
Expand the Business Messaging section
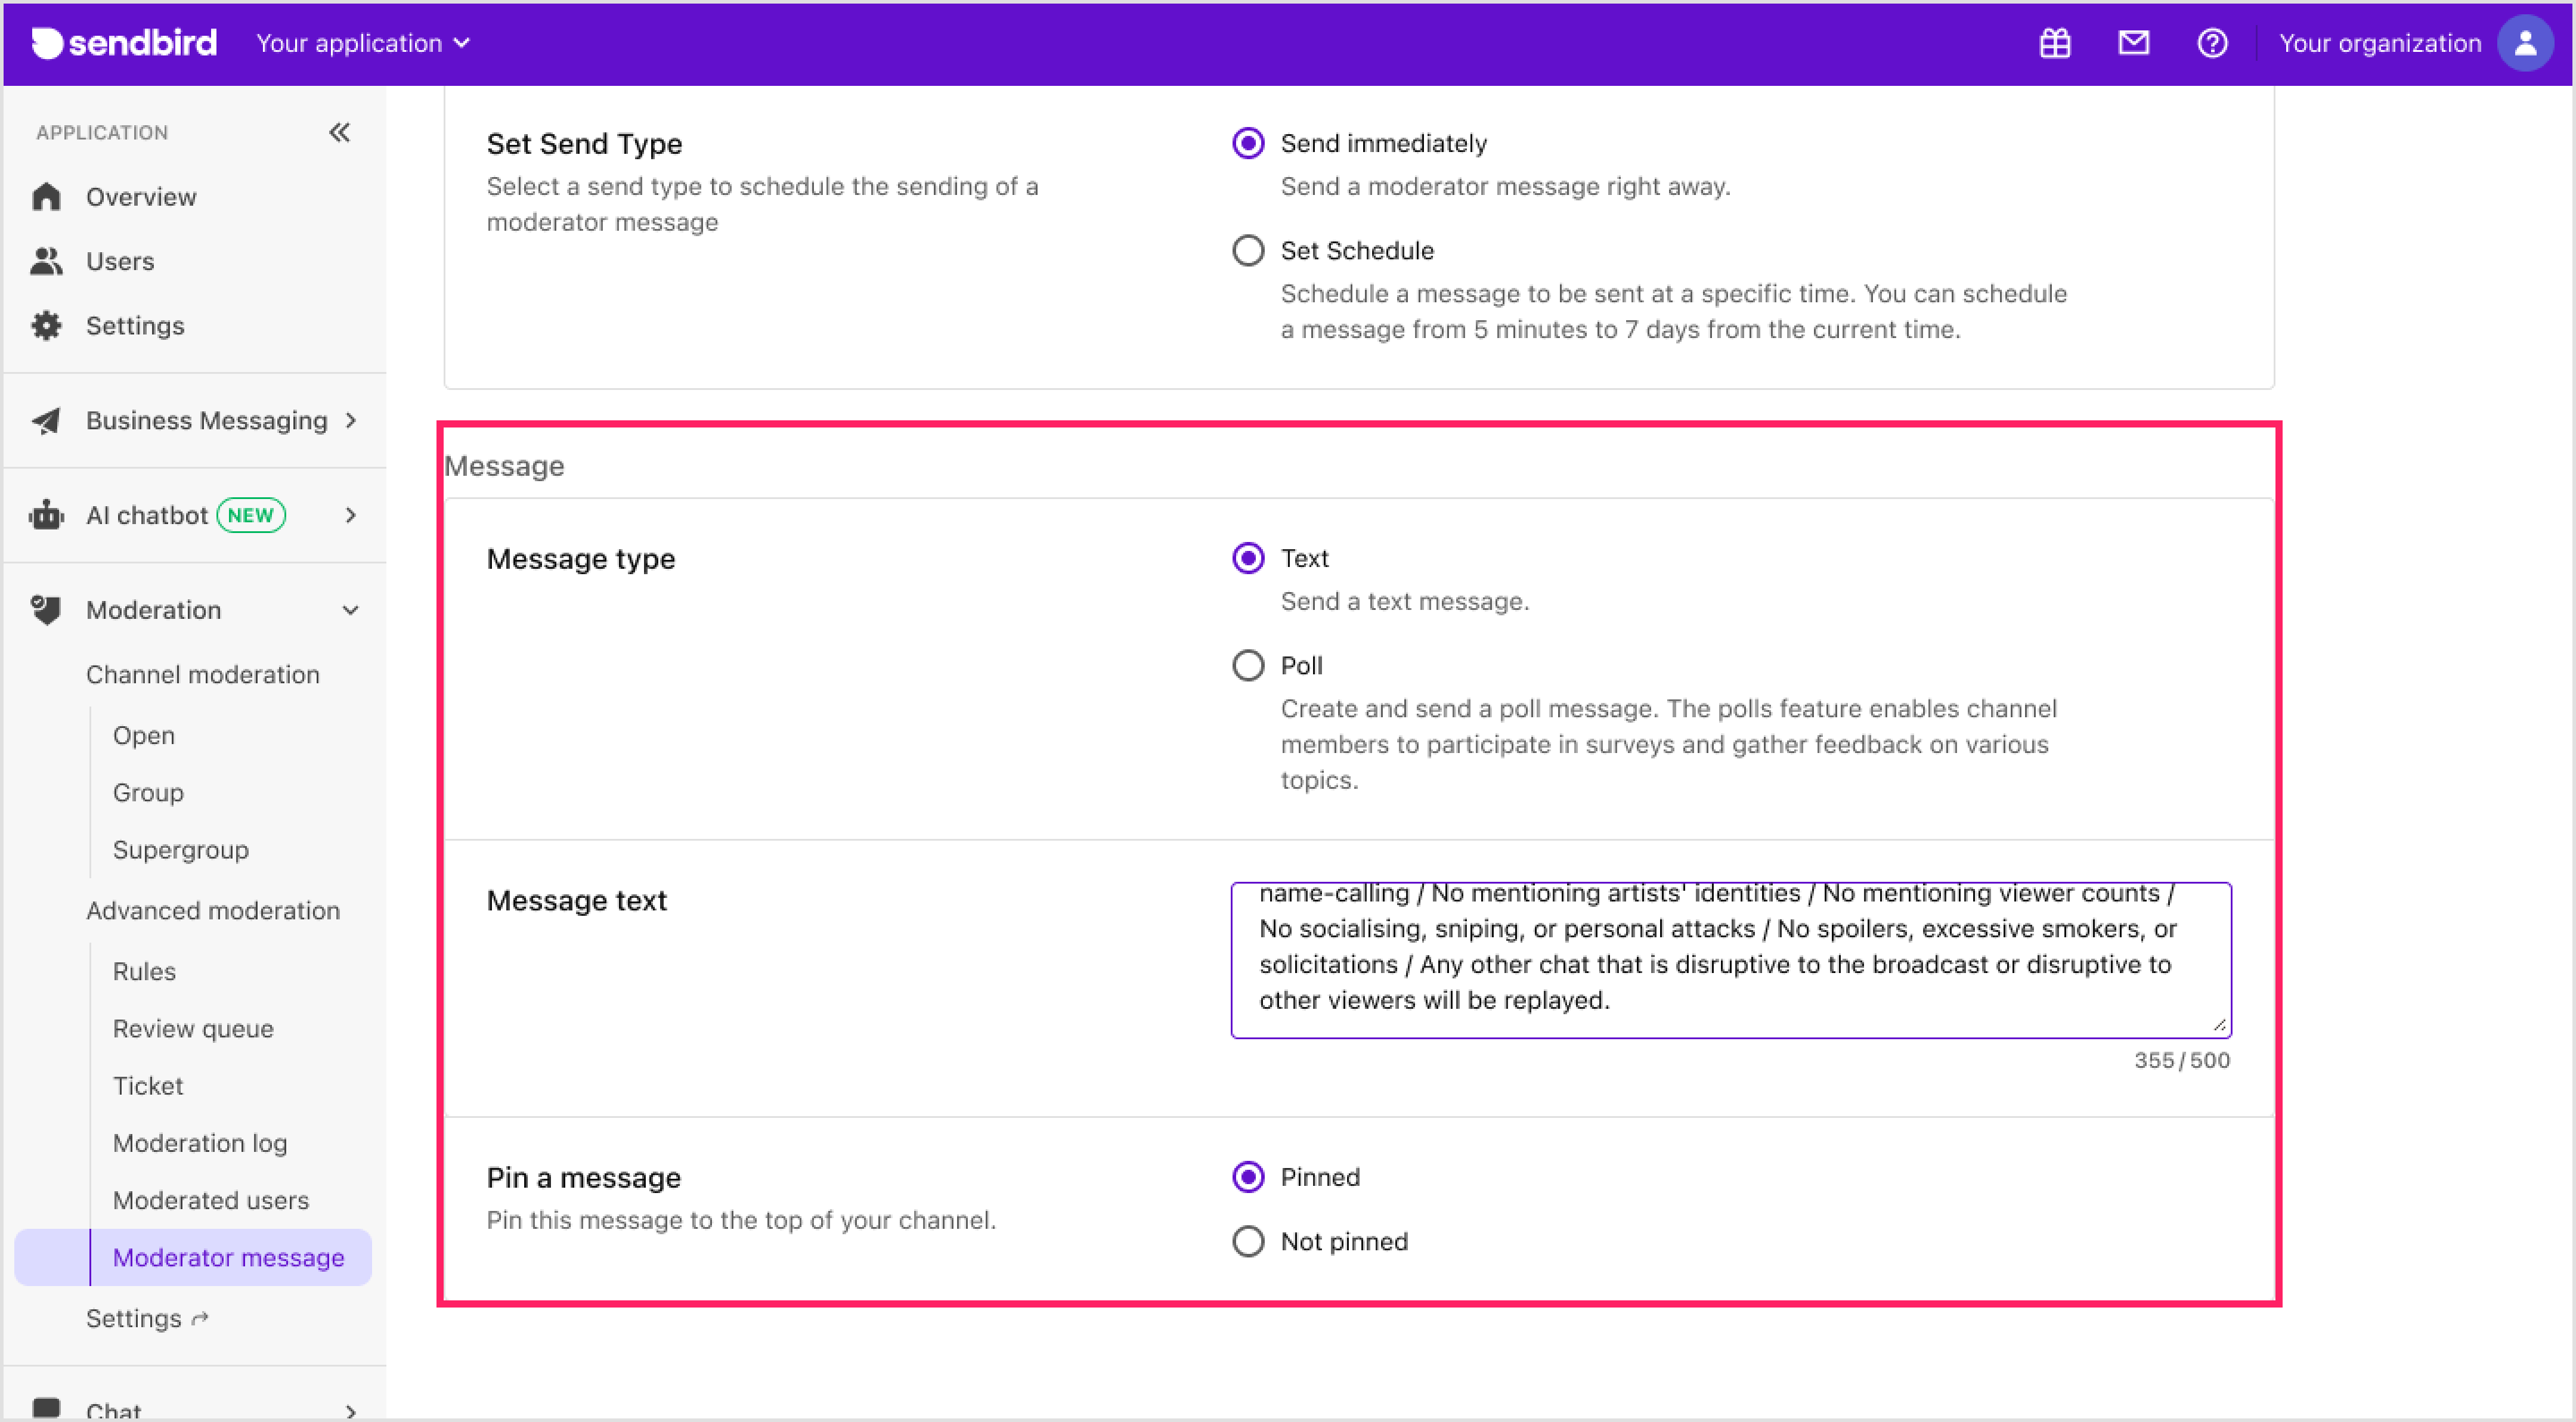[350, 420]
